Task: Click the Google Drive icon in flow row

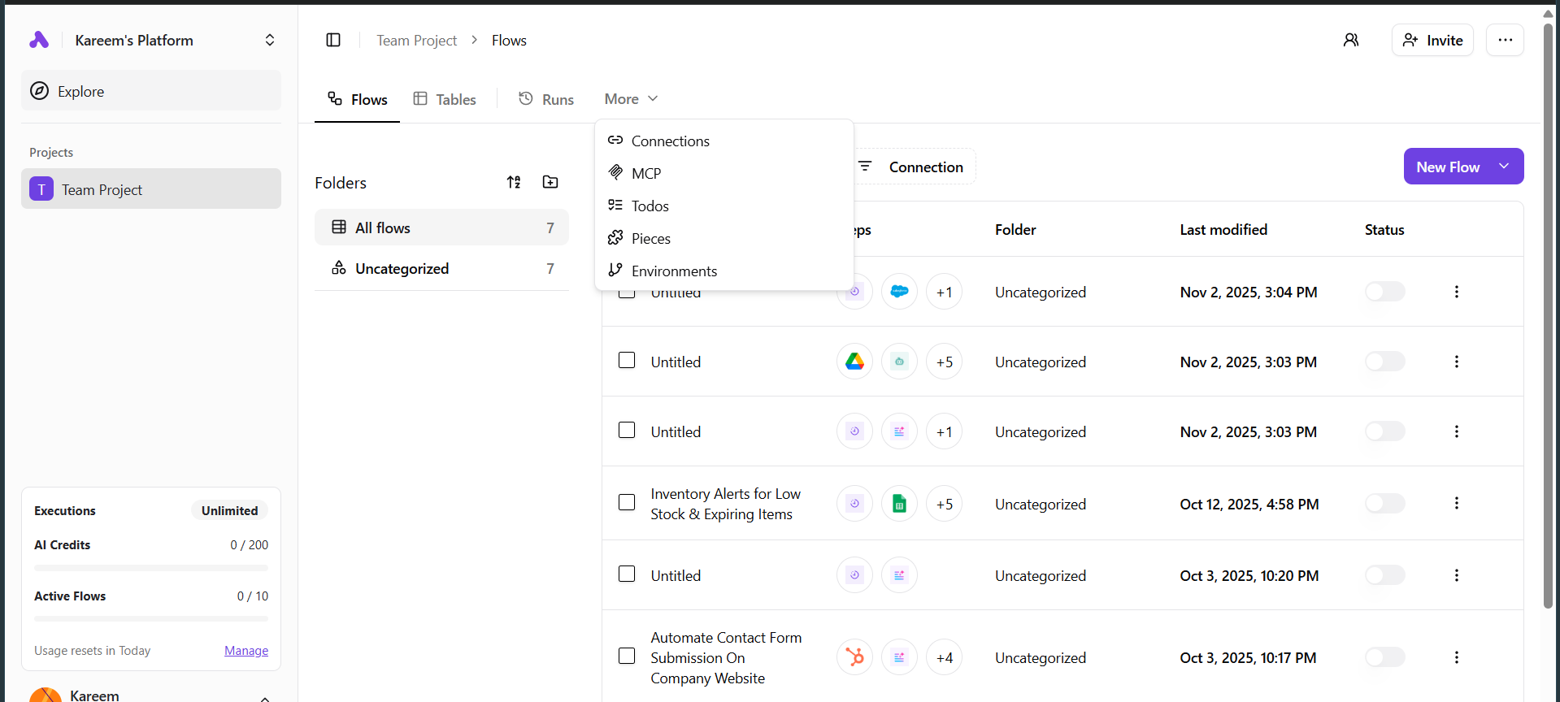Action: point(854,362)
